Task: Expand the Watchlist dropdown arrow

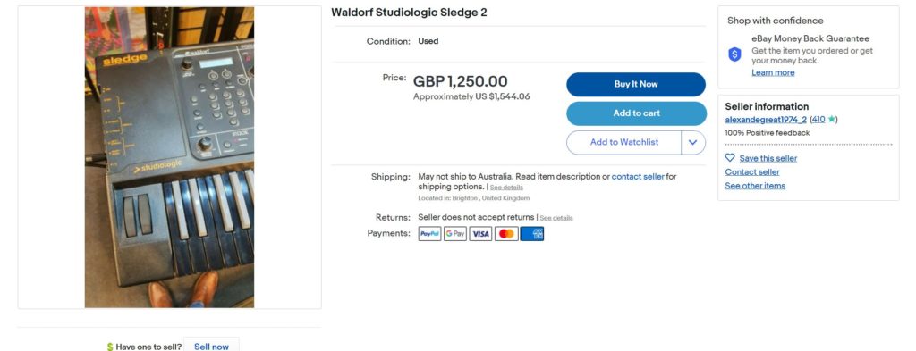Action: [x=693, y=142]
